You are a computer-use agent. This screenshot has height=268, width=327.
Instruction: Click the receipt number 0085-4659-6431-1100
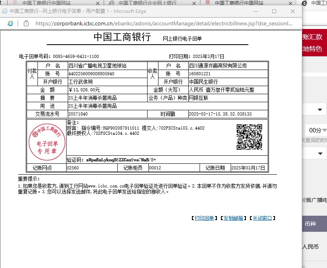[x=76, y=56]
